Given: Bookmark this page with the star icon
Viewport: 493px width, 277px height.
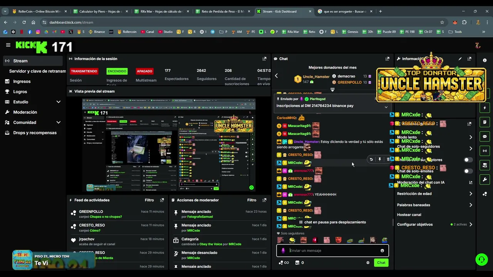Looking at the screenshot, I should [442, 22].
